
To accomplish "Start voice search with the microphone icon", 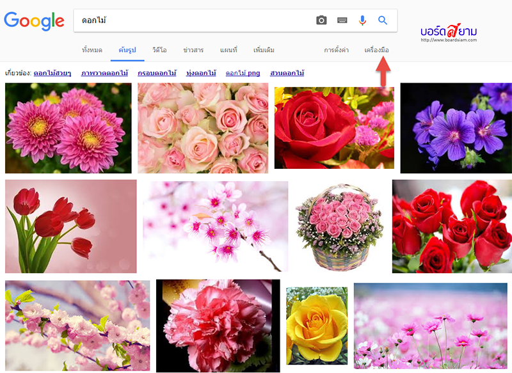I will [x=364, y=20].
